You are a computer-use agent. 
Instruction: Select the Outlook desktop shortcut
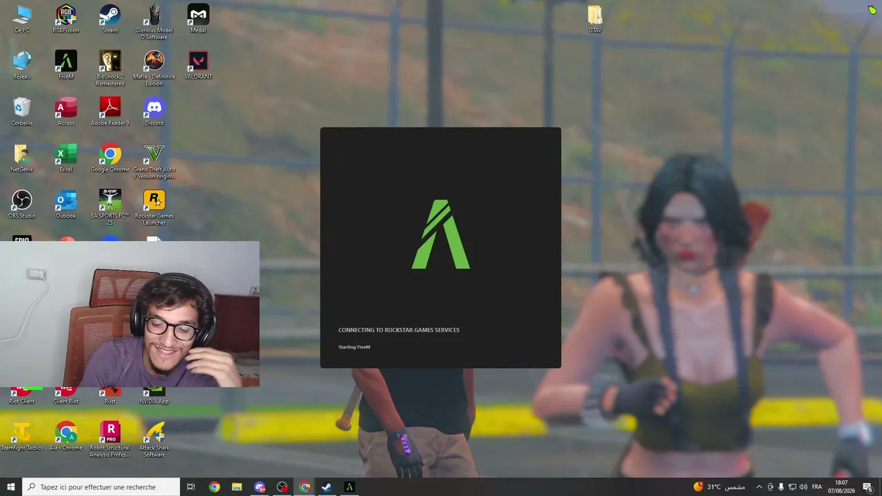(66, 205)
